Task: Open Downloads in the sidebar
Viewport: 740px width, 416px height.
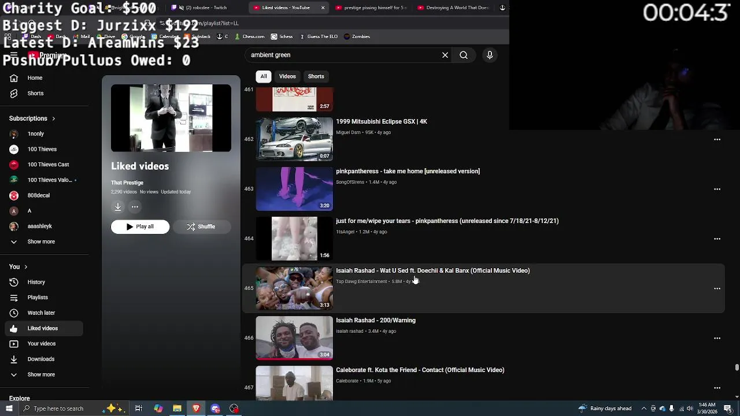Action: coord(44,359)
